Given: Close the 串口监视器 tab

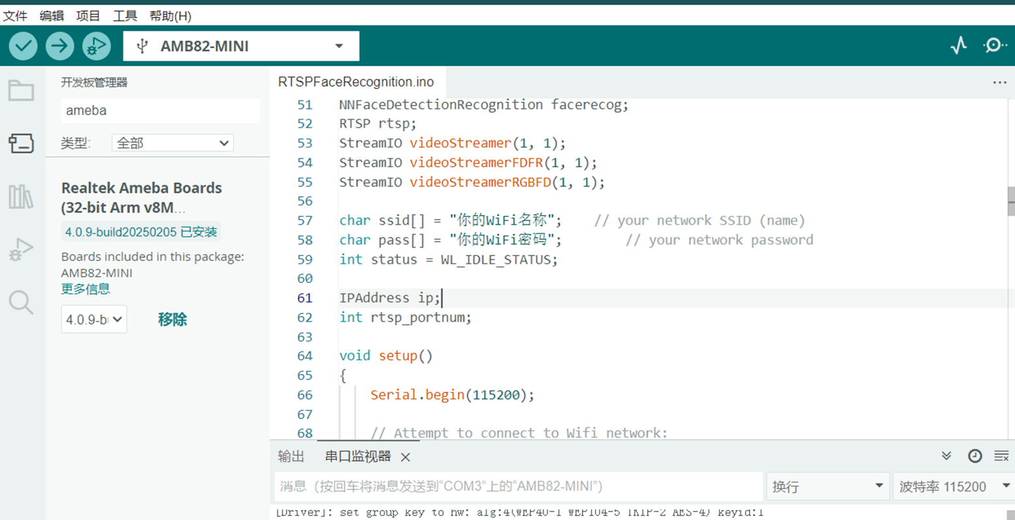Looking at the screenshot, I should [406, 457].
